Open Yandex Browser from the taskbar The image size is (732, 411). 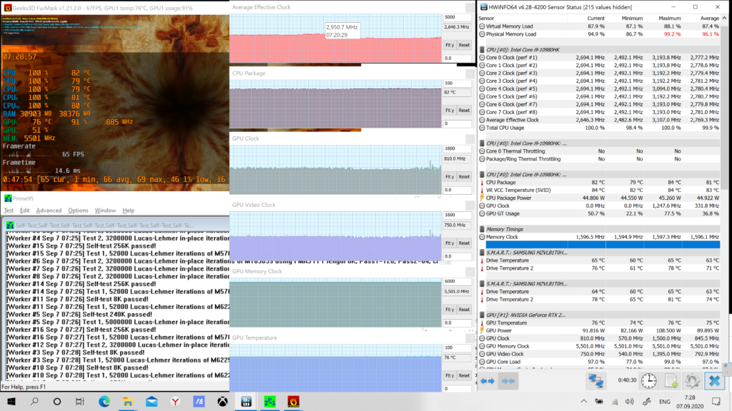(x=175, y=401)
